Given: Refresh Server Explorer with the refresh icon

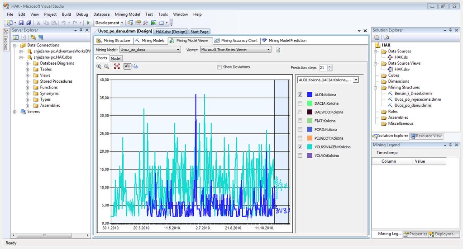Looking at the screenshot, I should 16,38.
